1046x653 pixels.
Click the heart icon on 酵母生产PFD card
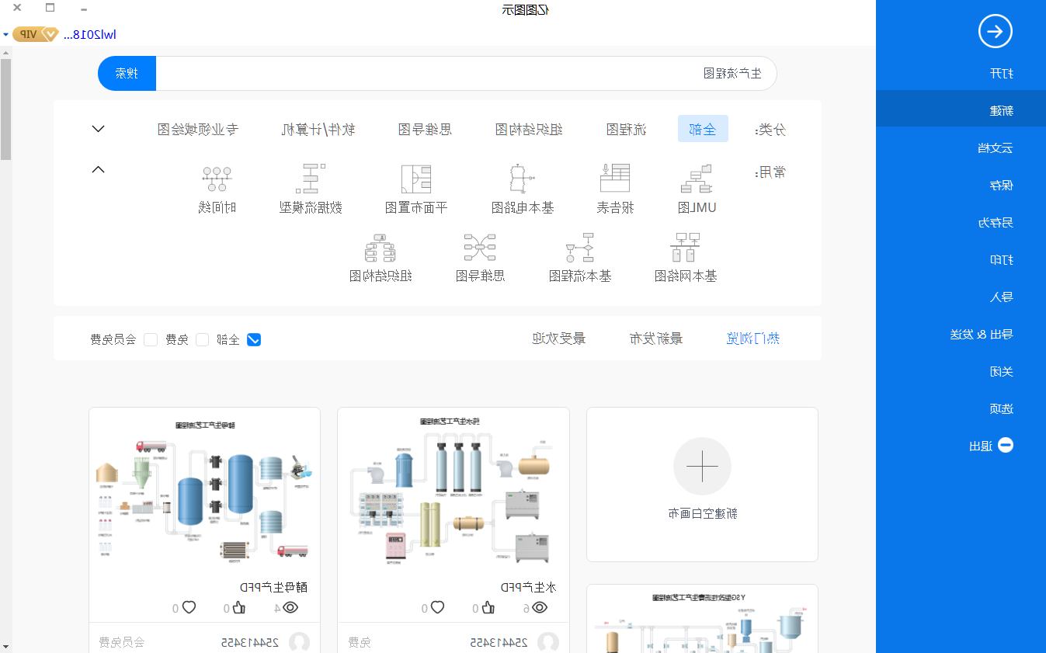pos(189,607)
